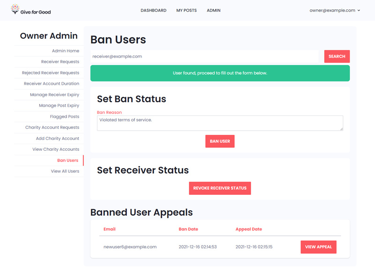Image resolution: width=375 pixels, height=272 pixels.
Task: Click the Search button
Action: click(337, 56)
